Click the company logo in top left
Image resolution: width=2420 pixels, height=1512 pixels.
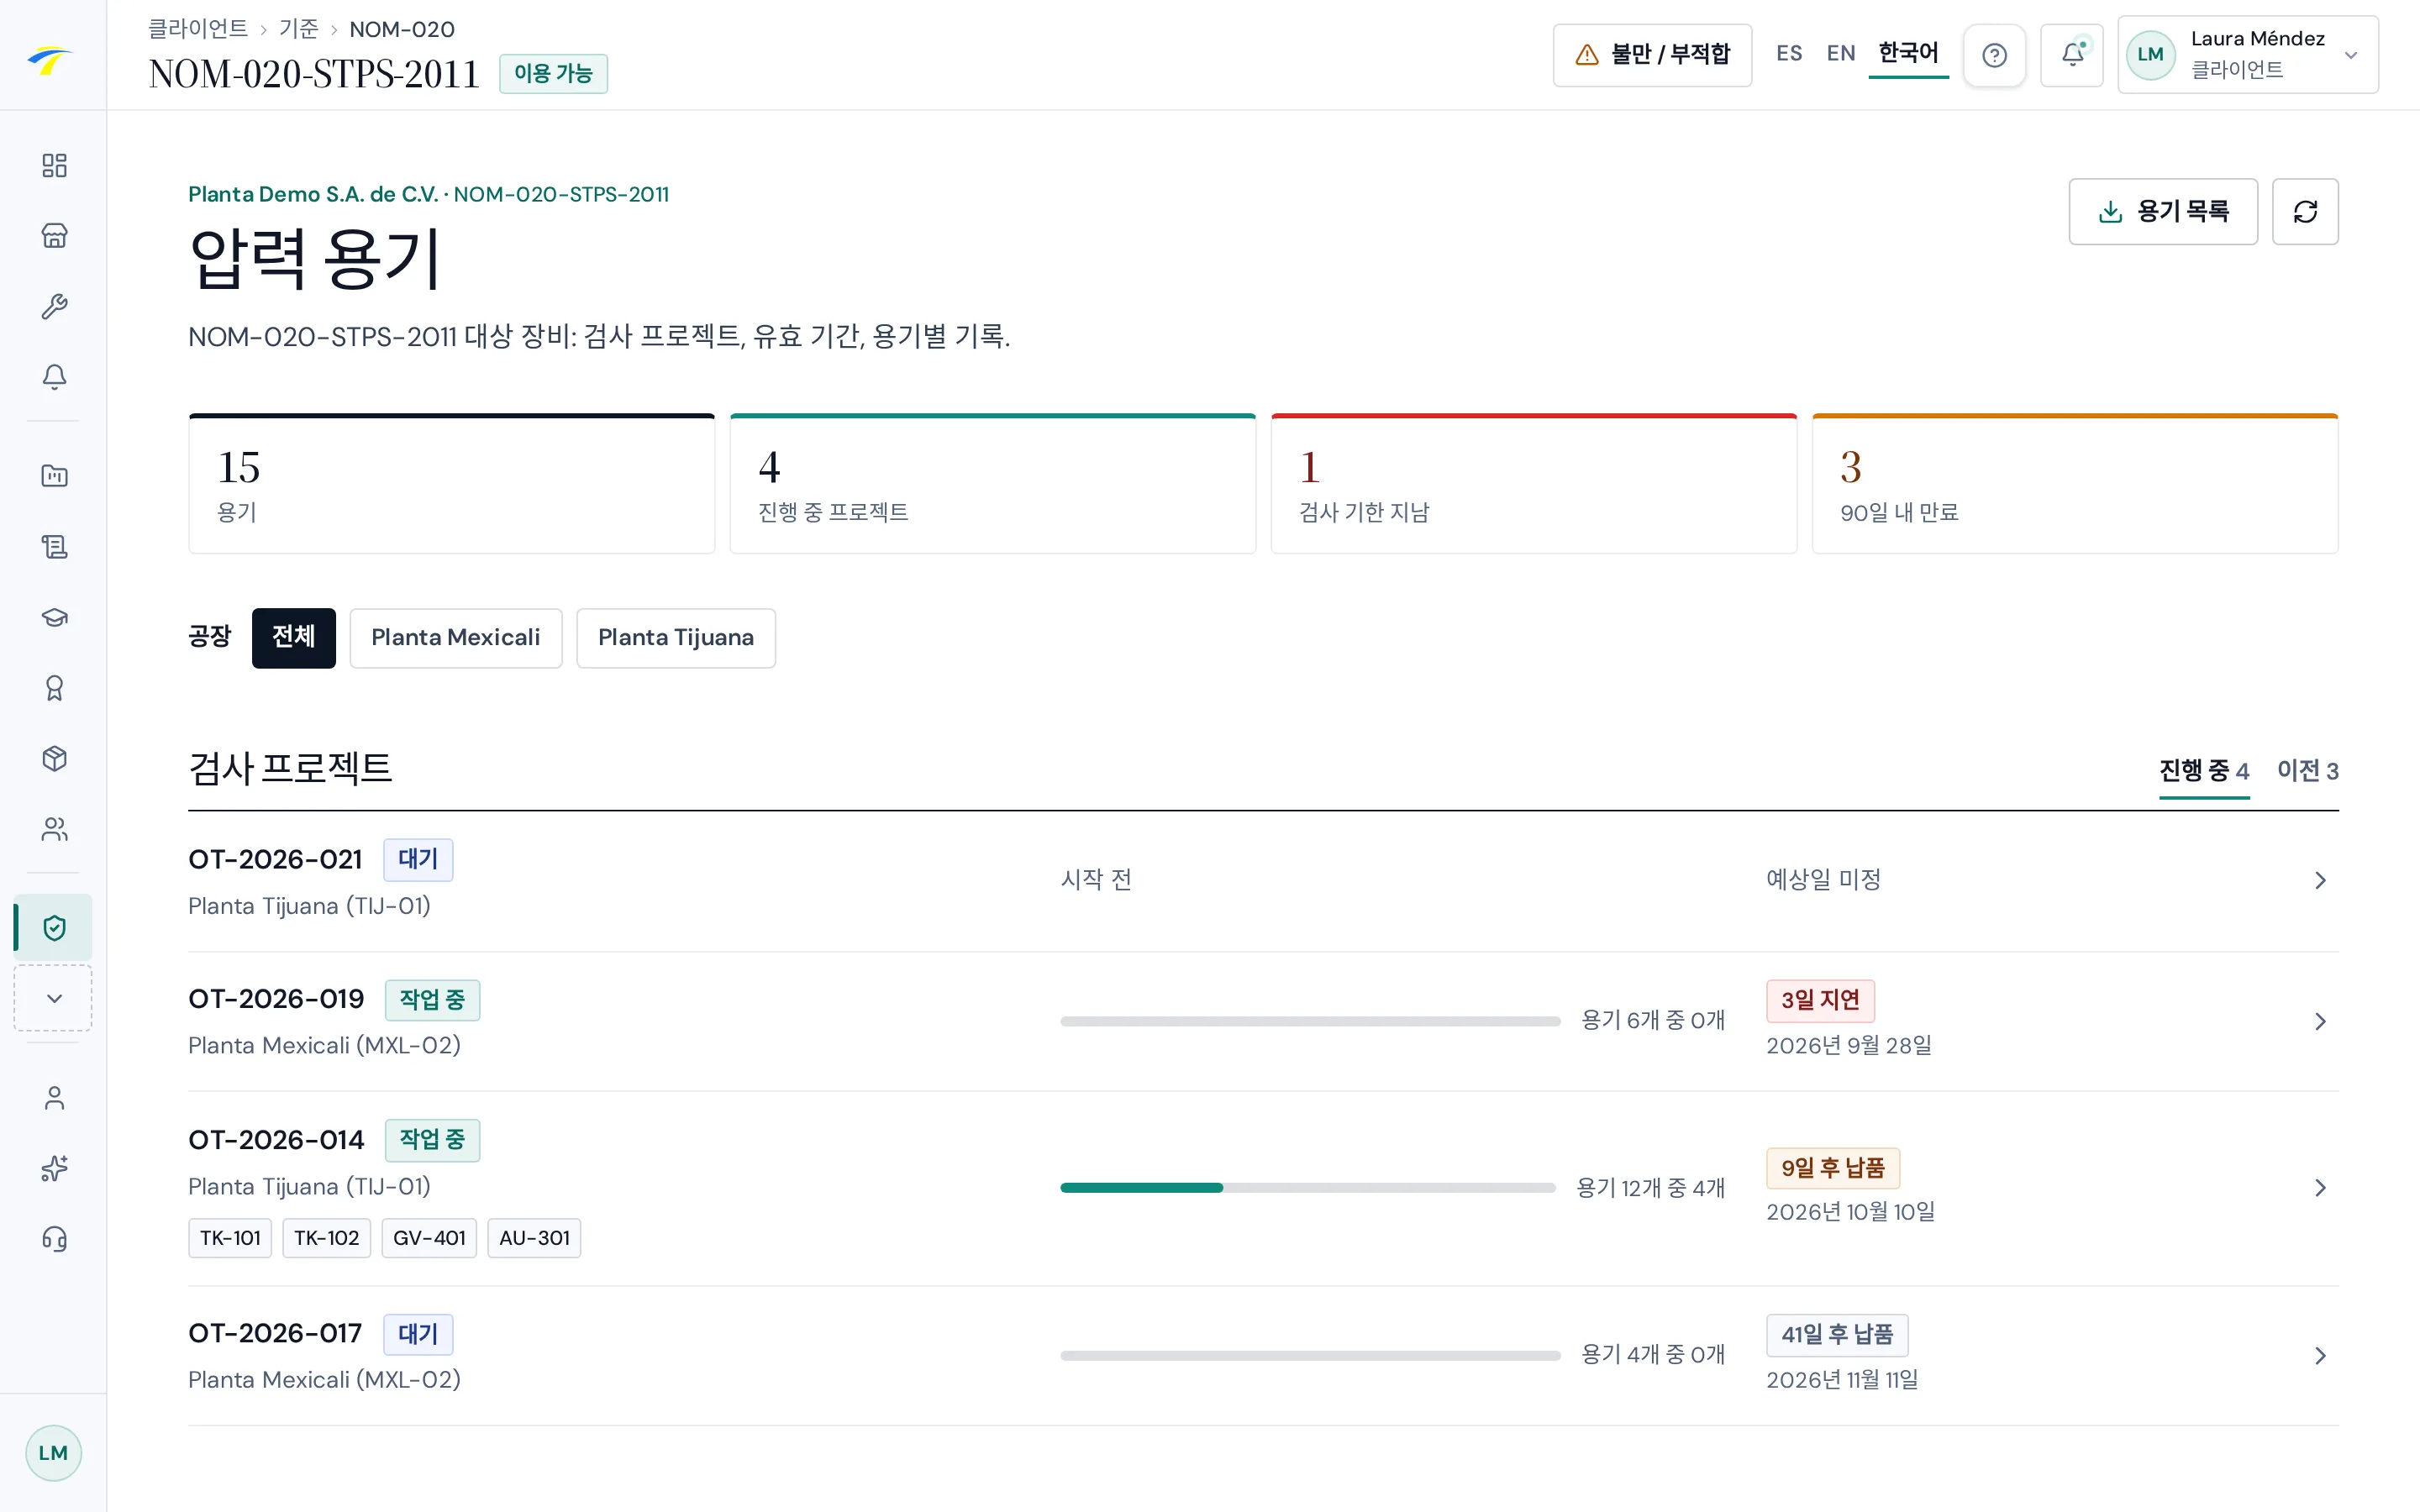[50, 60]
